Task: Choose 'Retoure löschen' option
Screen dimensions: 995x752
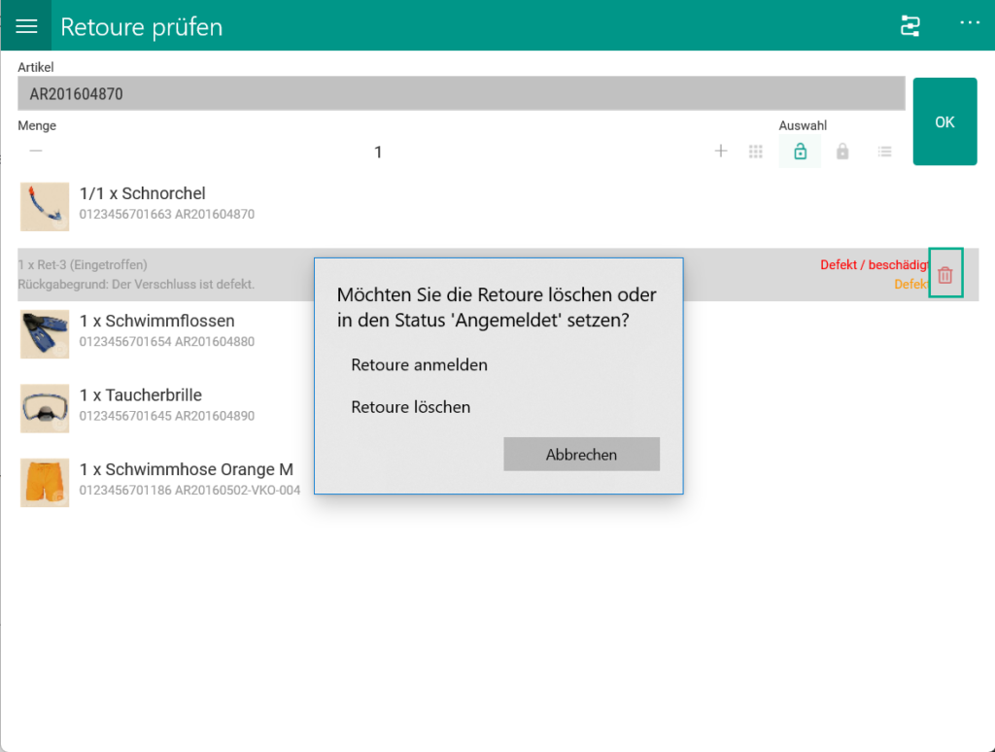Action: click(x=411, y=407)
